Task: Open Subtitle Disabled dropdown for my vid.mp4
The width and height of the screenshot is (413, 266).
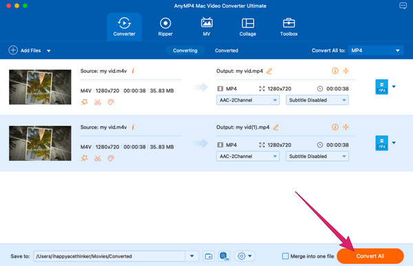Action: coord(317,100)
